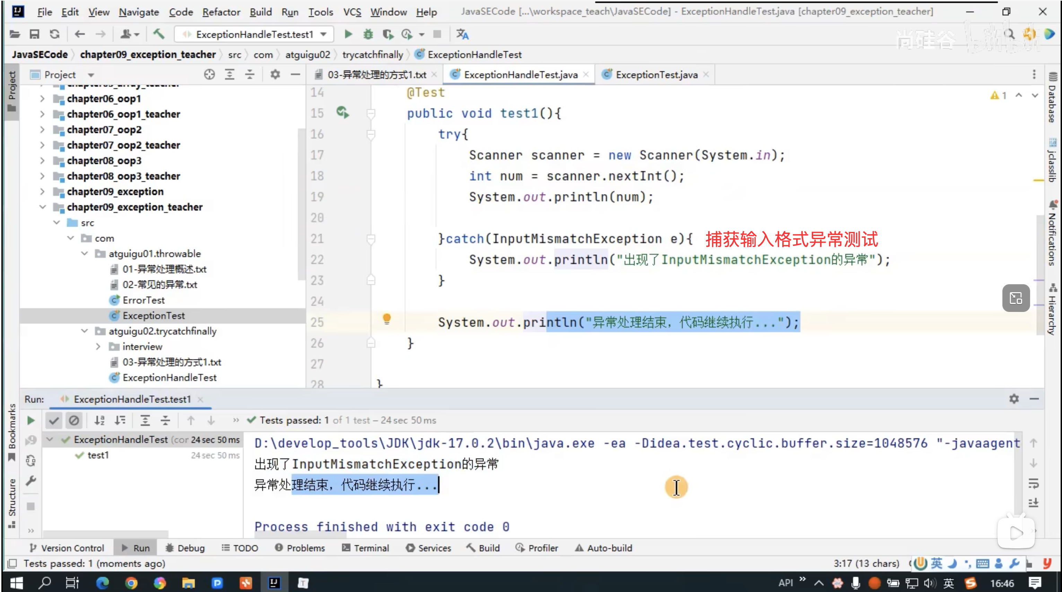The width and height of the screenshot is (1062, 592).
Task: Expand the chapter09_exception folder
Action: point(43,192)
